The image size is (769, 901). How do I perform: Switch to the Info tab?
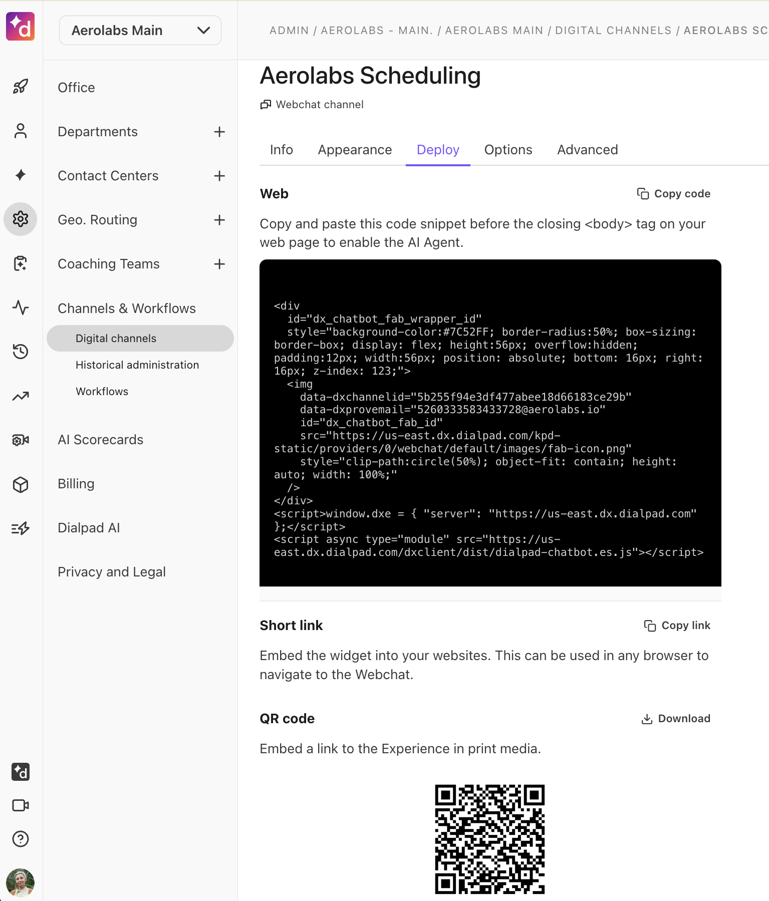(282, 150)
